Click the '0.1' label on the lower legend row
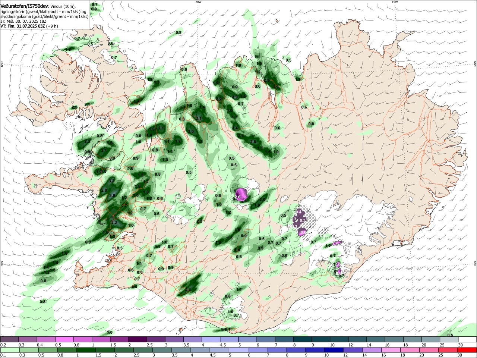The height and width of the screenshot is (358, 477). coord(3,355)
